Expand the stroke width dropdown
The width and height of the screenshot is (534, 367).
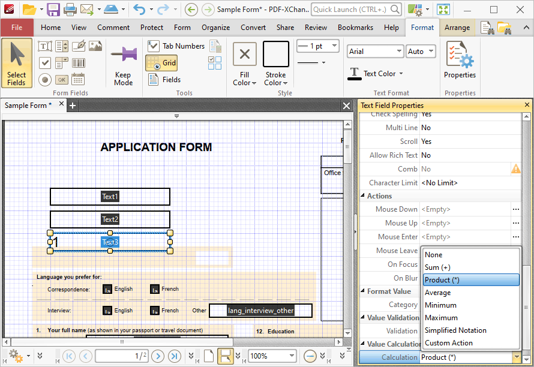(x=318, y=46)
